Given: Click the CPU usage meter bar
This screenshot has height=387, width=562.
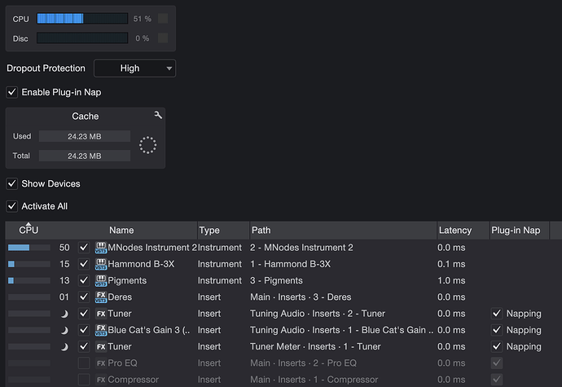Looking at the screenshot, I should (x=82, y=18).
